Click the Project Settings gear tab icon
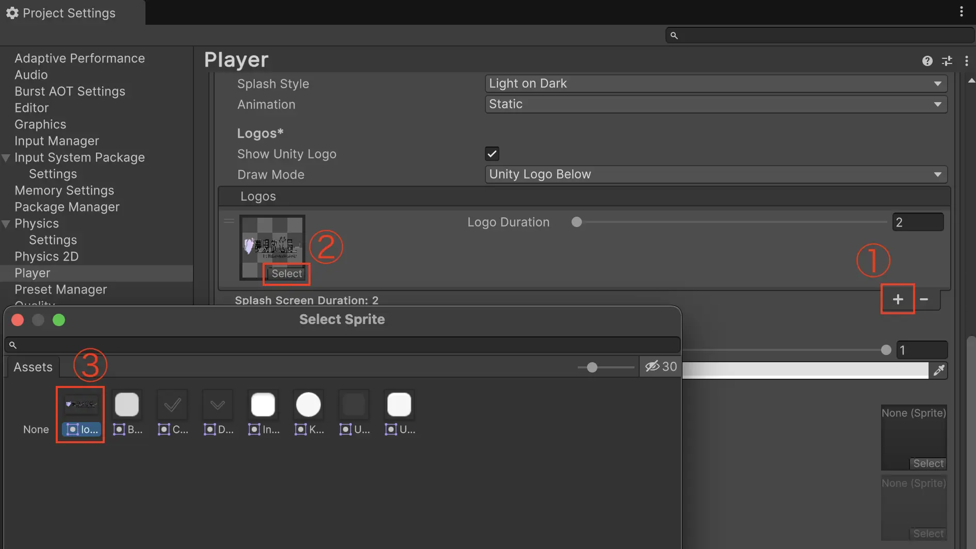The image size is (976, 549). 12,13
